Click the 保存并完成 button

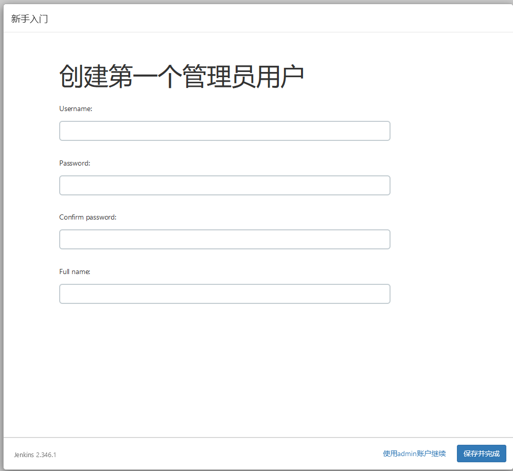[x=481, y=454]
